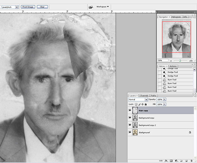This screenshot has height=163, width=197.
Task: Lock all padlock icon
Action: click(146, 104)
